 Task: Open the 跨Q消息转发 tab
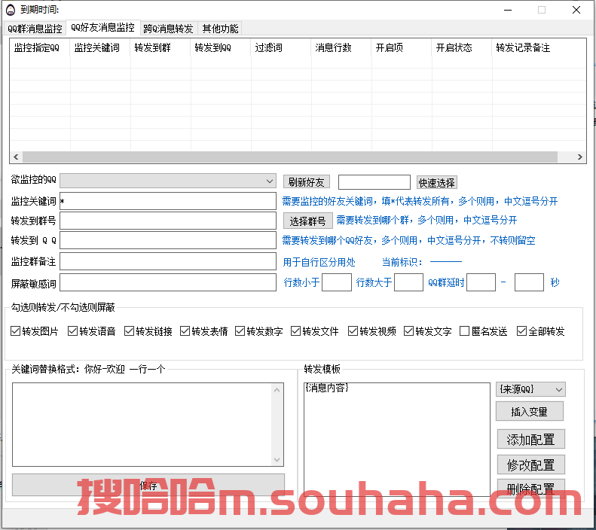coord(169,29)
